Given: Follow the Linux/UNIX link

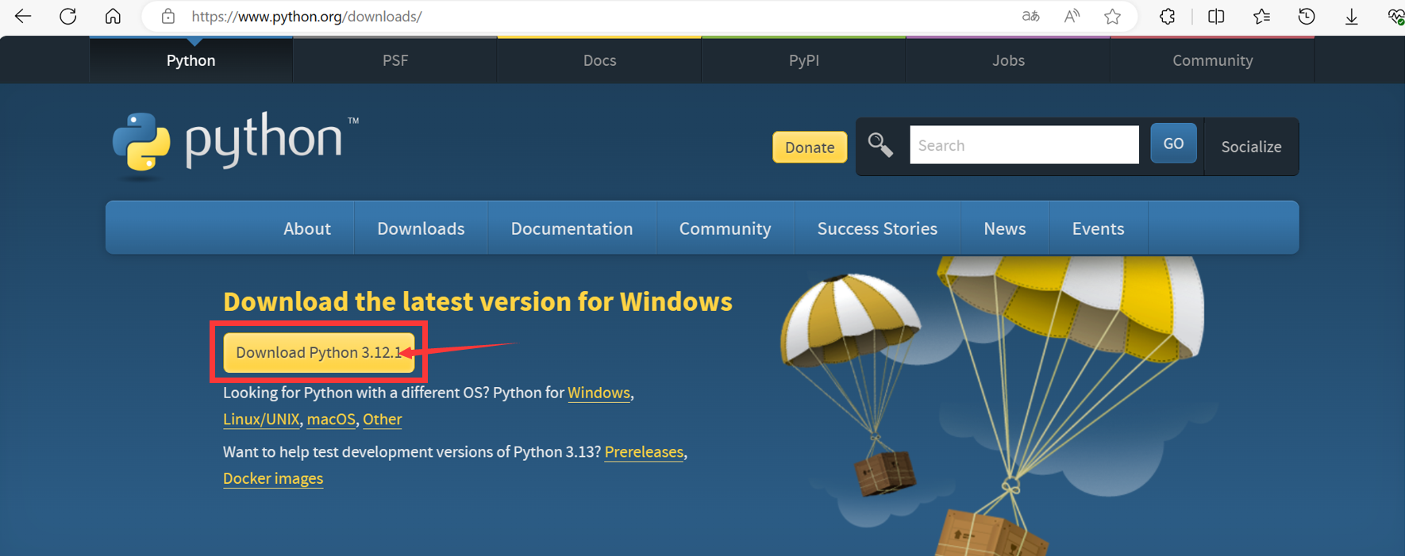Looking at the screenshot, I should coord(261,420).
